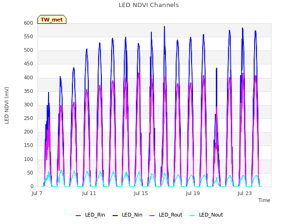Image resolution: width=299 pixels, height=224 pixels.
Task: Click the Time x-axis title
Action: coord(264,200)
